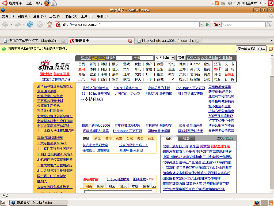Open the Yahoo search engine dropdown
Image resolution: width=274 pixels, height=206 pixels.
coord(217,24)
